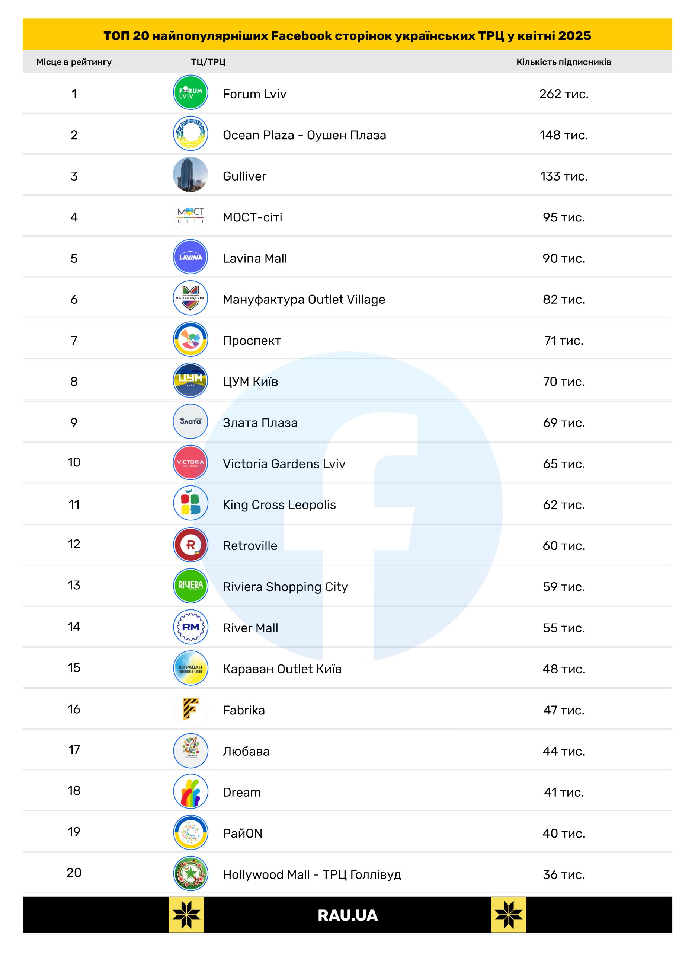
Task: Click the Lavina Mall purple logo
Action: tap(190, 257)
